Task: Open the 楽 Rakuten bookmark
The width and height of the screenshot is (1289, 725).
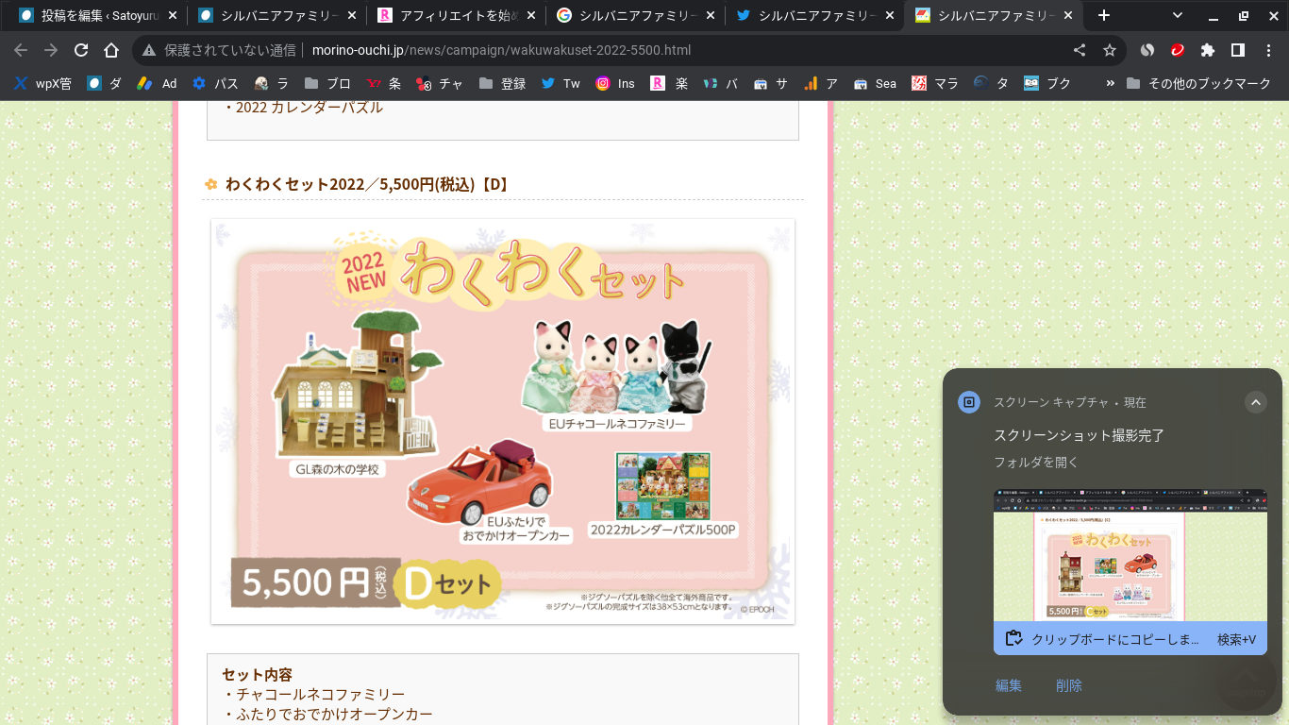Action: (x=670, y=83)
